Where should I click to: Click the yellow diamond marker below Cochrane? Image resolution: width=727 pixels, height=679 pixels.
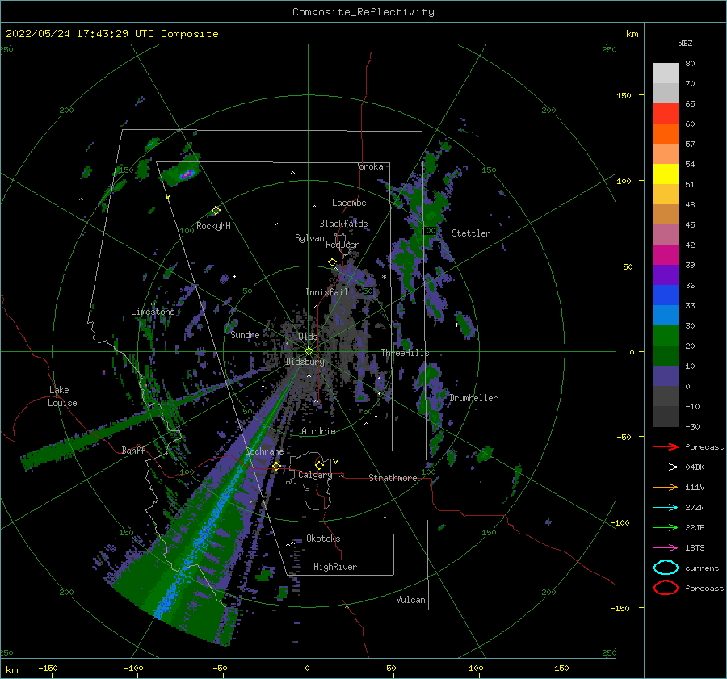coord(277,467)
